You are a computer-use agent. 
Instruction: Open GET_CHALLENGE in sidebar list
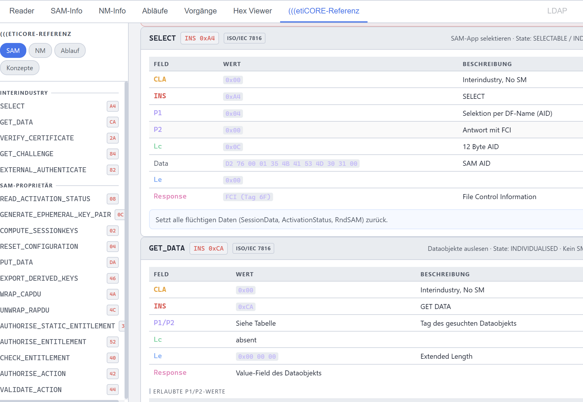click(x=59, y=154)
